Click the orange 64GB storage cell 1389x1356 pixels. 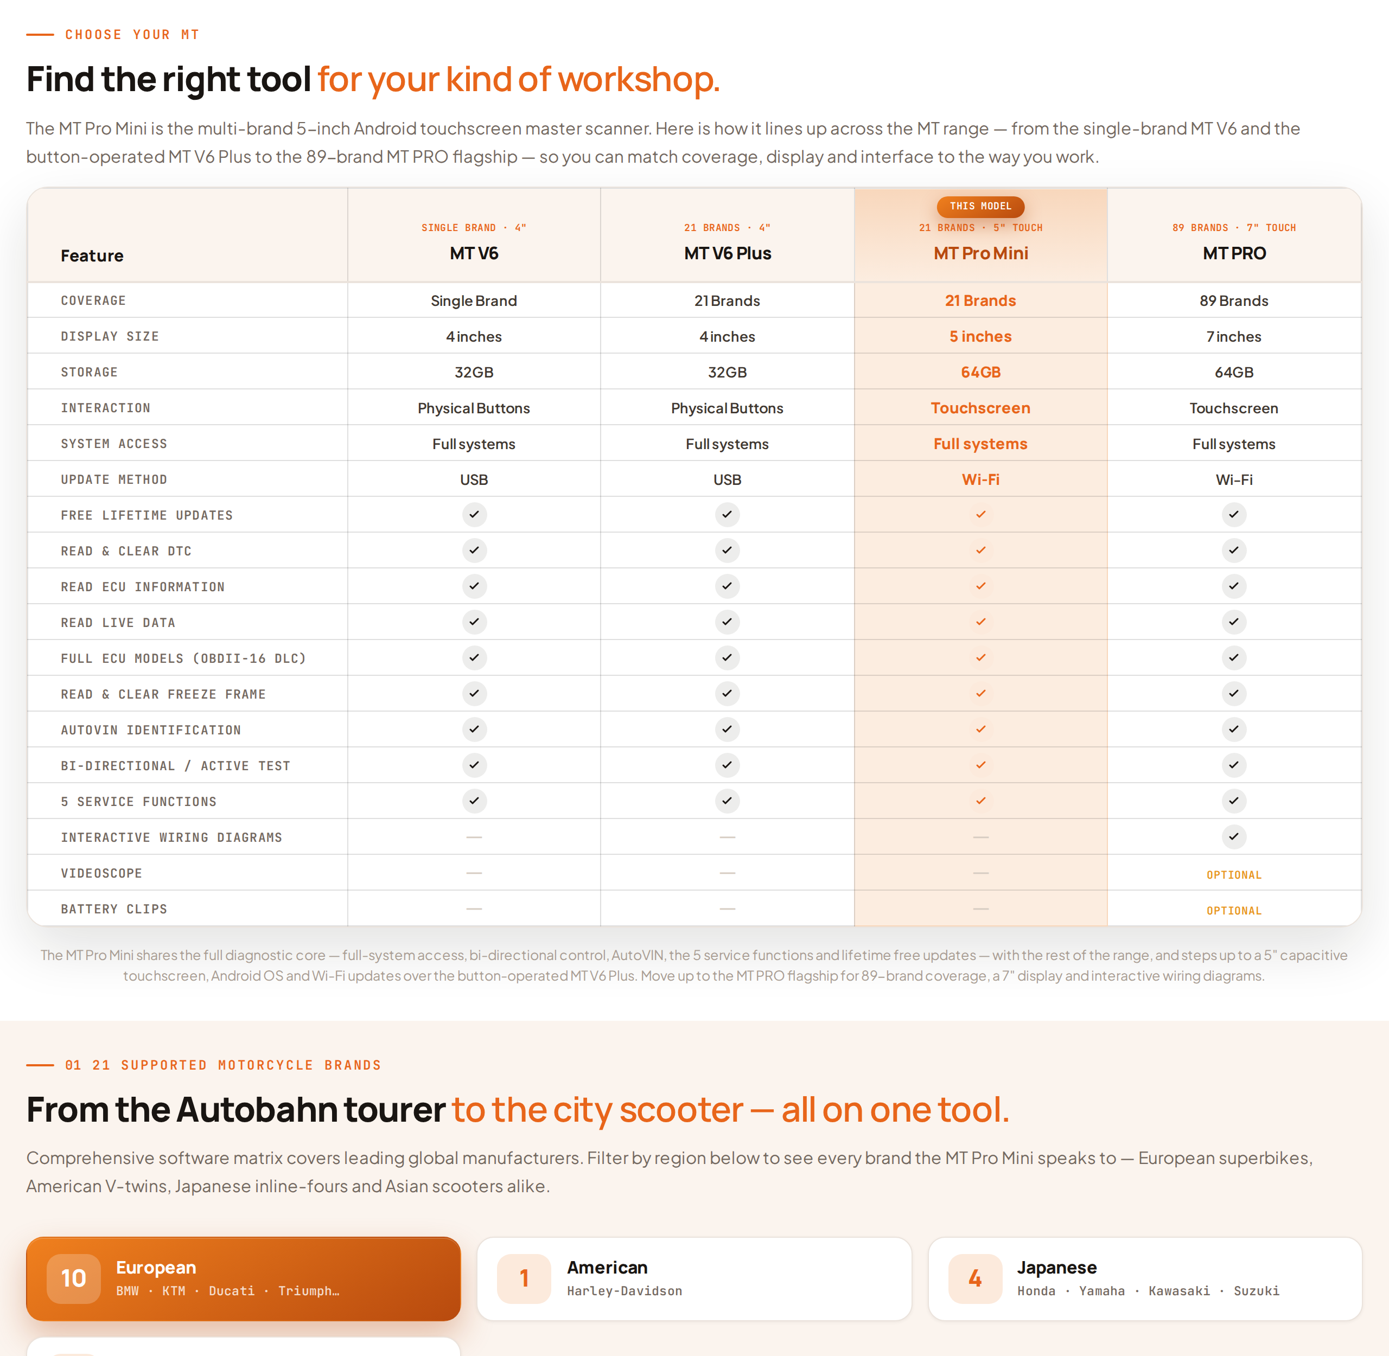point(980,372)
